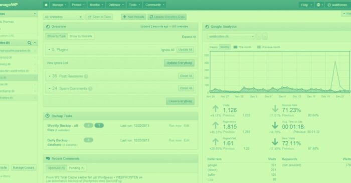
Task: Switch analytics chart to Monthly
Action: coord(225,47)
